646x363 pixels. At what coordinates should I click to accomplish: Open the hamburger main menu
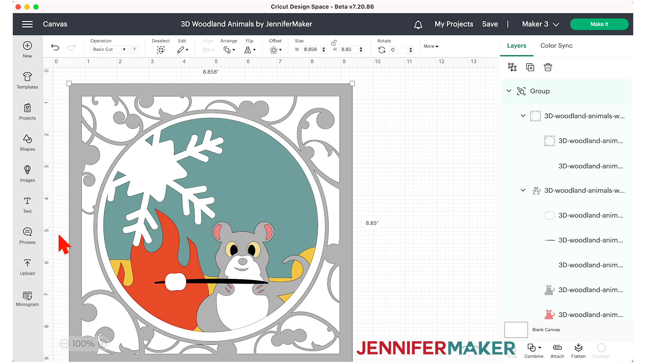pyautogui.click(x=28, y=24)
